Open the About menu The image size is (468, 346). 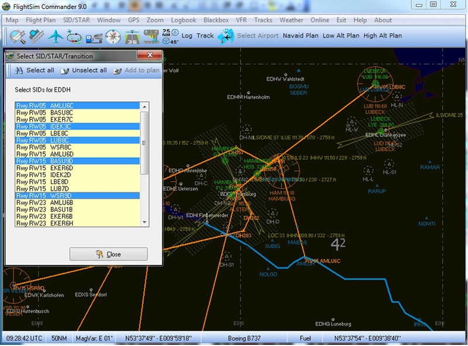pyautogui.click(x=383, y=20)
